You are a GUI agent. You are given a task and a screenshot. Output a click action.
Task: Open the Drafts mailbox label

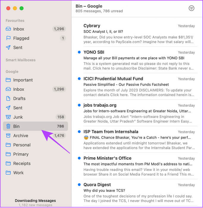(19, 99)
